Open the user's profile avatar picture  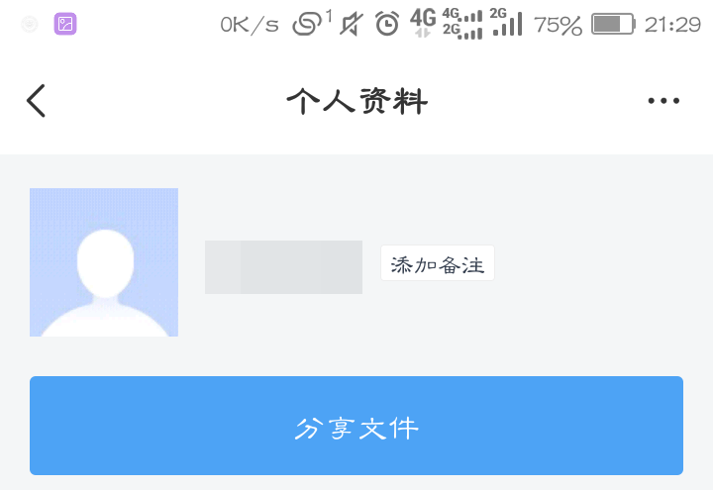click(104, 262)
